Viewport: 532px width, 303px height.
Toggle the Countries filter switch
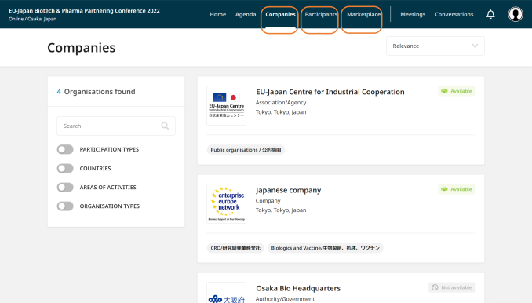(x=65, y=168)
